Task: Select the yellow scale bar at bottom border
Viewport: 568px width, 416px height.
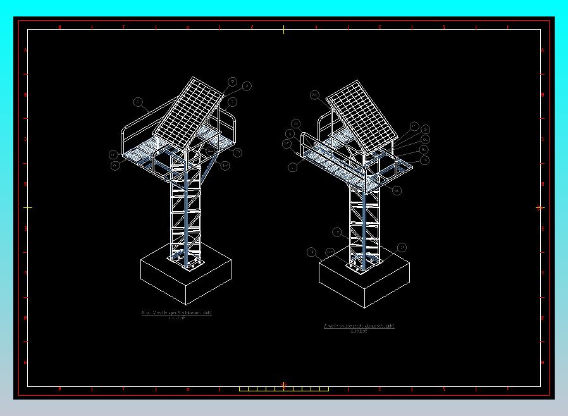Action: pyautogui.click(x=284, y=389)
